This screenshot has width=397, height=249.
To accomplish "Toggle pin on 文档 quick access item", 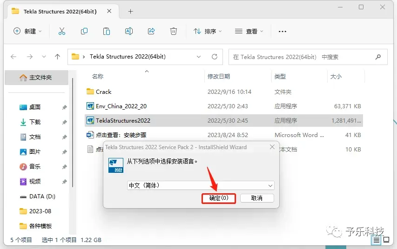I will pos(64,137).
